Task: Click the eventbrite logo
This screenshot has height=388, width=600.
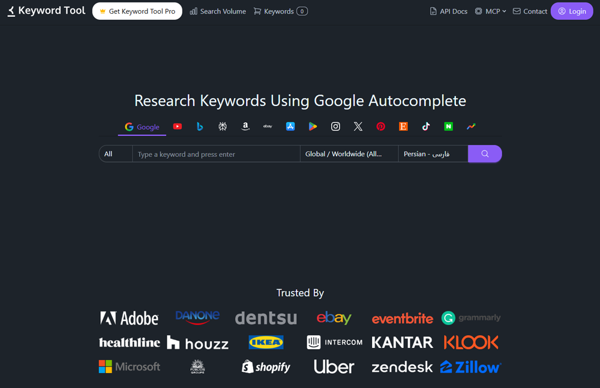Action: pos(403,319)
